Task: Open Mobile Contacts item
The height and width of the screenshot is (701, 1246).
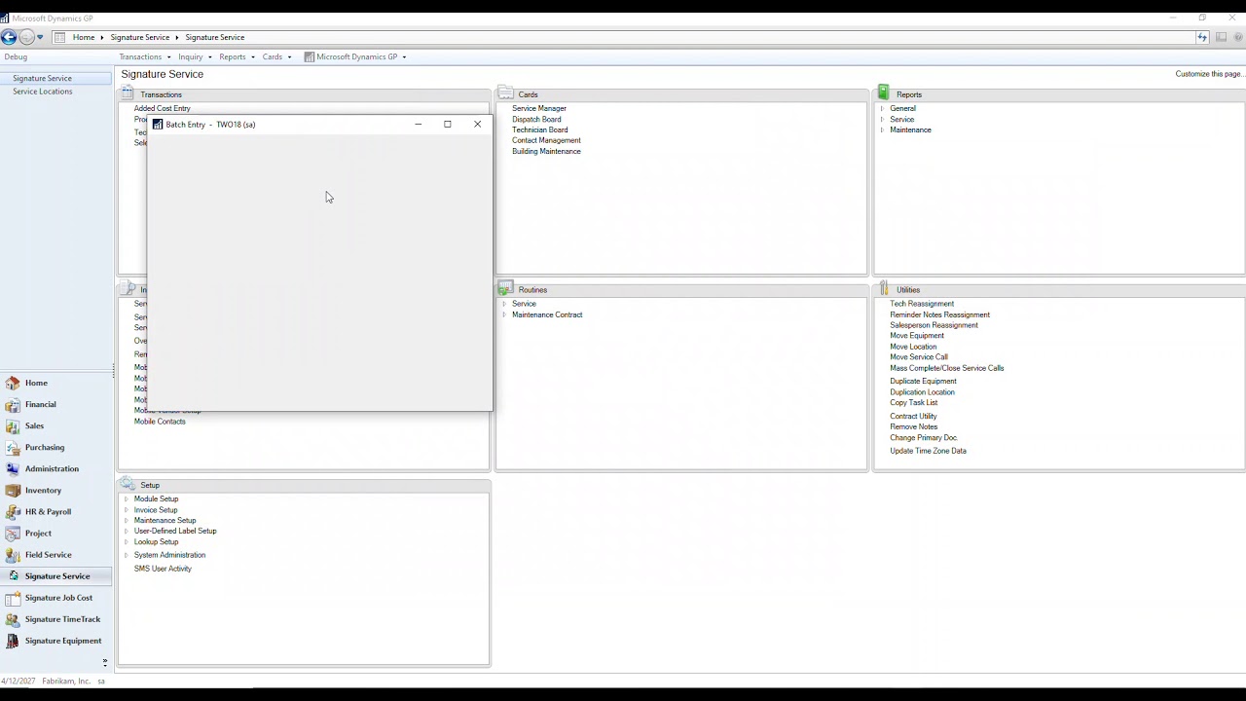Action: point(160,422)
